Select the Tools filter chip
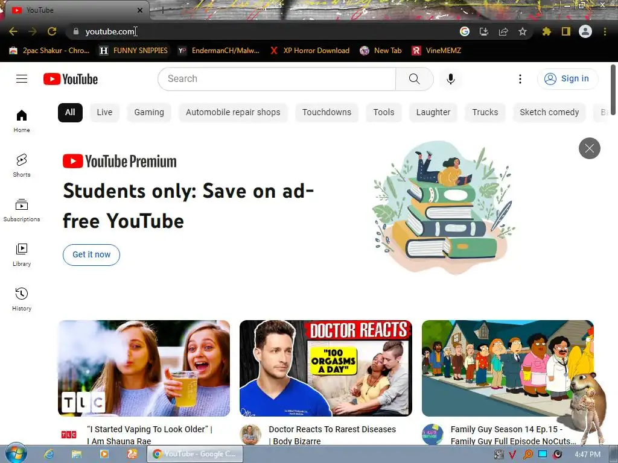This screenshot has width=618, height=463. [x=384, y=112]
